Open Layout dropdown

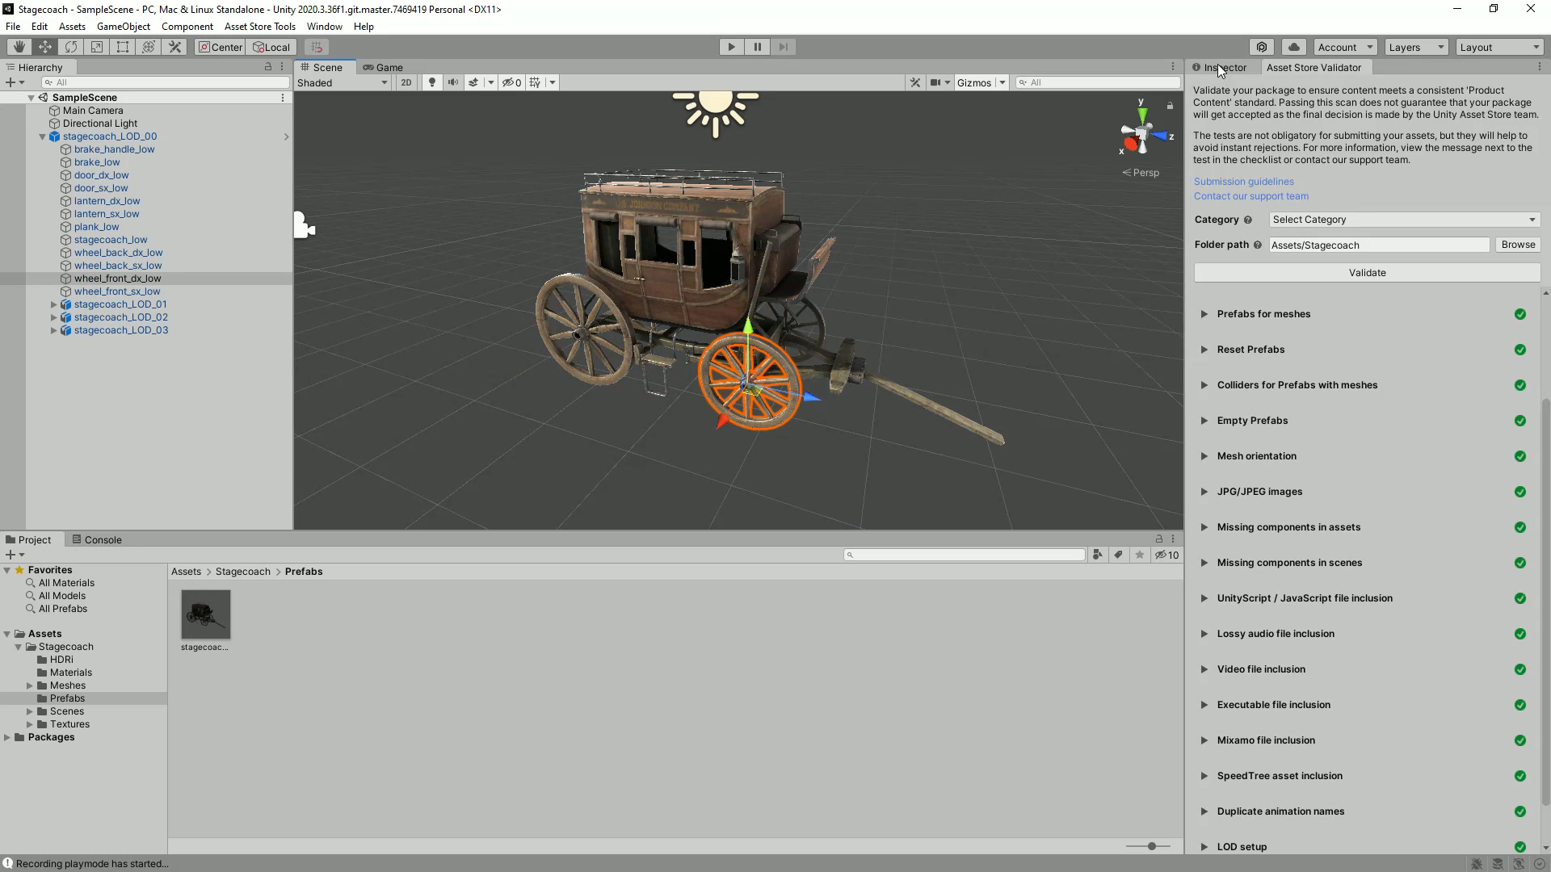coord(1500,47)
